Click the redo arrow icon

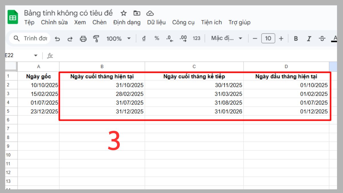coord(70,39)
